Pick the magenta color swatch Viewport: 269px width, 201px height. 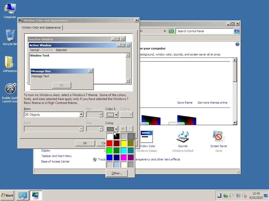pos(124,158)
